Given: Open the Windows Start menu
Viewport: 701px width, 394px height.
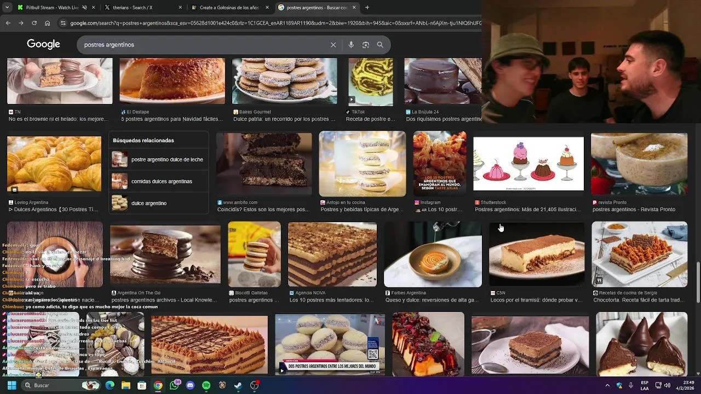Looking at the screenshot, I should [x=12, y=385].
